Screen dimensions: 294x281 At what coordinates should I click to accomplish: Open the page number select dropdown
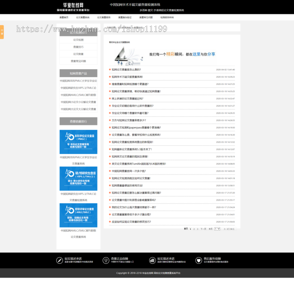(217, 229)
